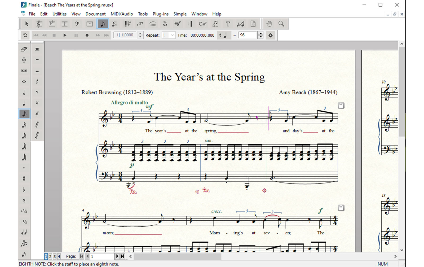
Task: Select the HyperScribe tool
Action: coord(127,24)
